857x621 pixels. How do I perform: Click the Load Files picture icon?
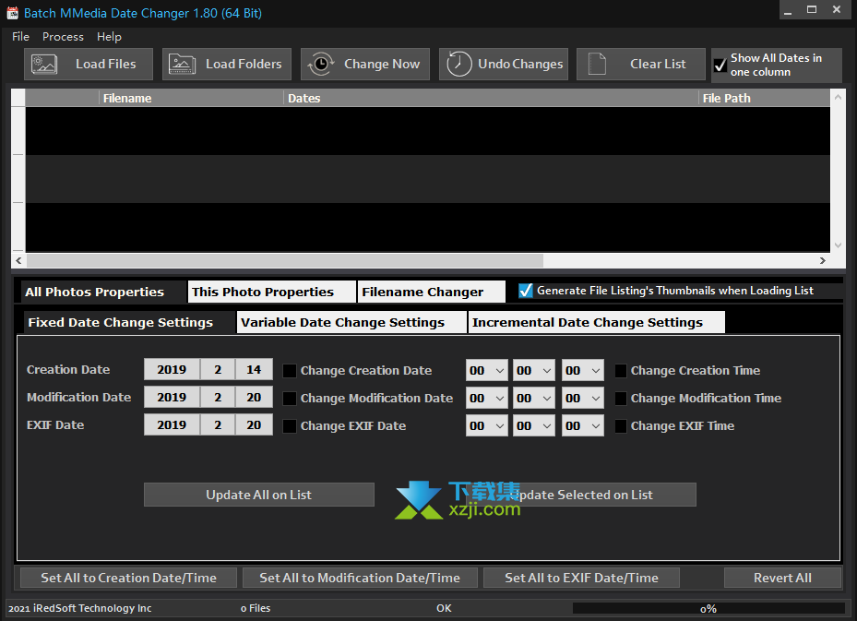pos(43,64)
